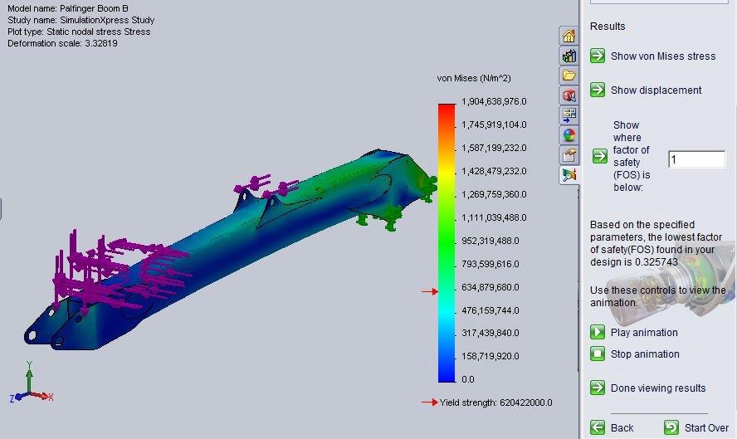Click the von Mises color legend bar
The image size is (737, 439).
point(447,243)
